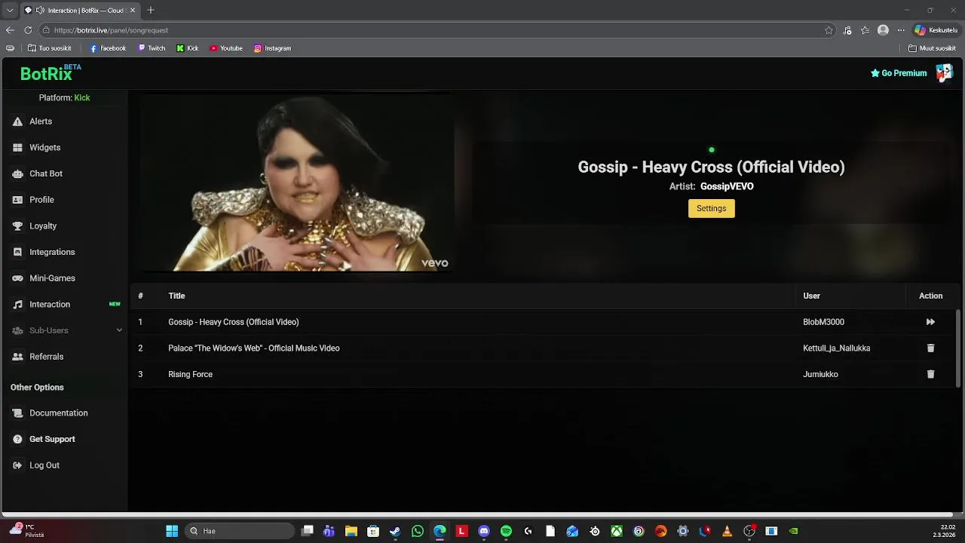Click user Jumiukko

(x=820, y=374)
